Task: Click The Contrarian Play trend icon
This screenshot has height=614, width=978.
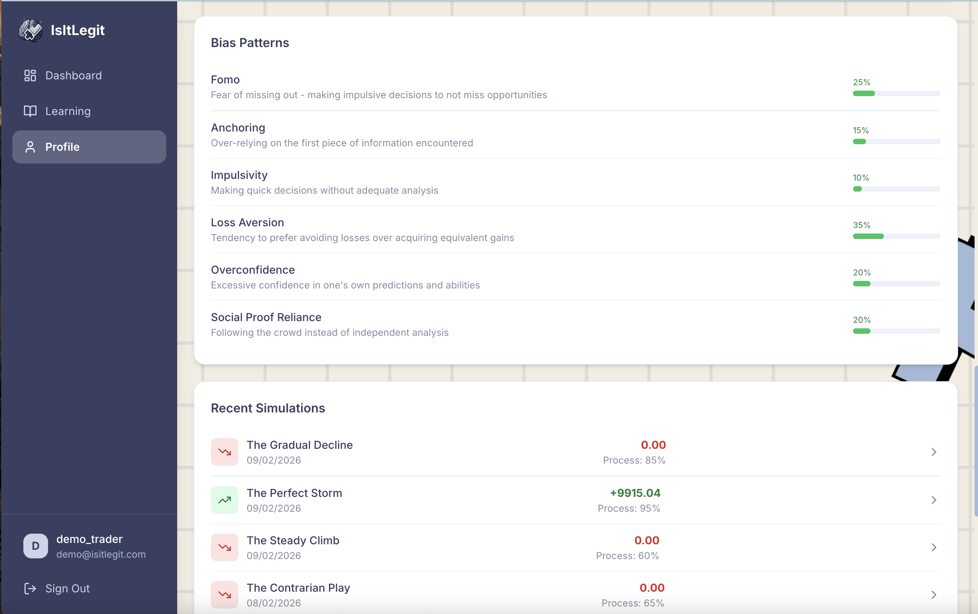Action: pyautogui.click(x=224, y=595)
